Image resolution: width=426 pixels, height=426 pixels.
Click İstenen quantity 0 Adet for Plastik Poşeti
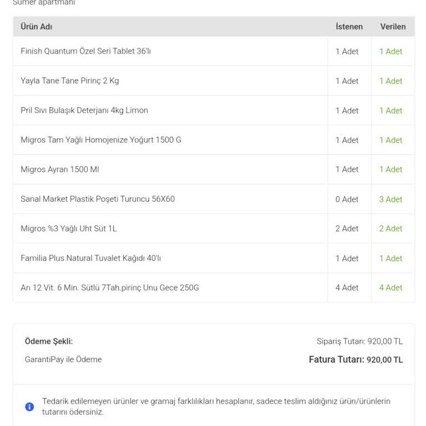pos(347,199)
